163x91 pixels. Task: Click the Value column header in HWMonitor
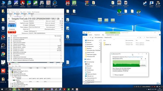[x=32, y=68]
